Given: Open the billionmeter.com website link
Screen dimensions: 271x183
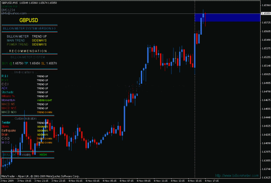Looking at the screenshot, I should click(x=237, y=176).
